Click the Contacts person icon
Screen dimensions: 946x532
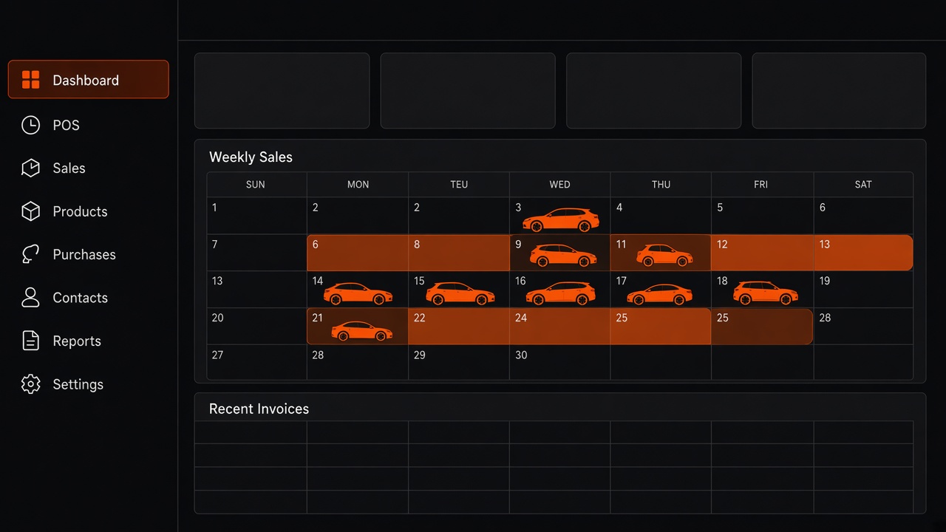pos(30,298)
